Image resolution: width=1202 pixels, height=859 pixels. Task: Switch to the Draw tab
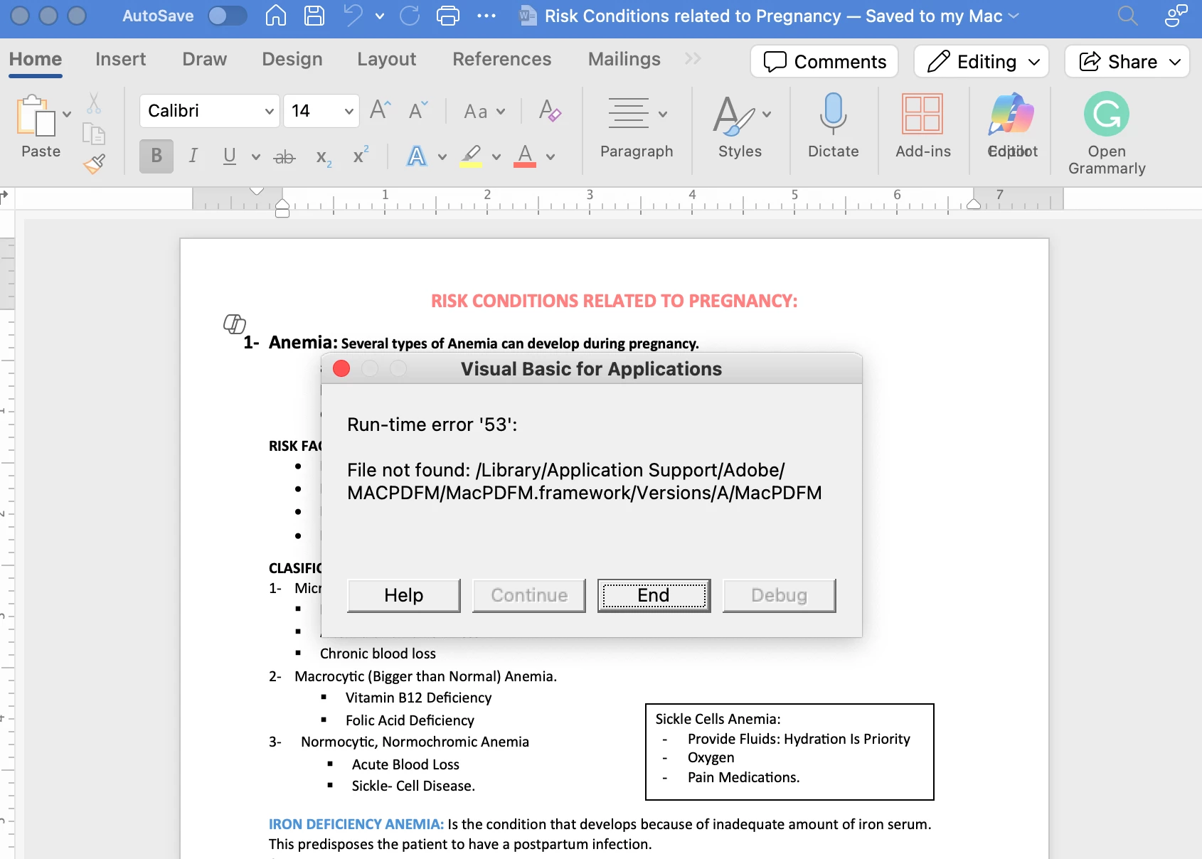[205, 59]
